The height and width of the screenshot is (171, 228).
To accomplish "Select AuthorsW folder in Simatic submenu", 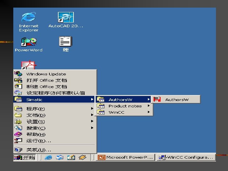I will coord(123,99).
